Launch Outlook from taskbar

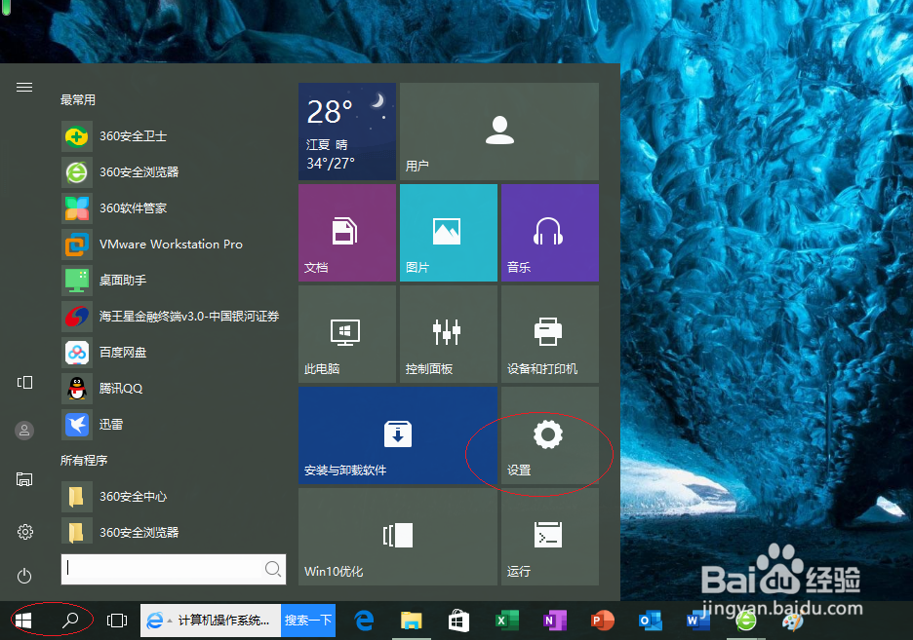pyautogui.click(x=650, y=621)
